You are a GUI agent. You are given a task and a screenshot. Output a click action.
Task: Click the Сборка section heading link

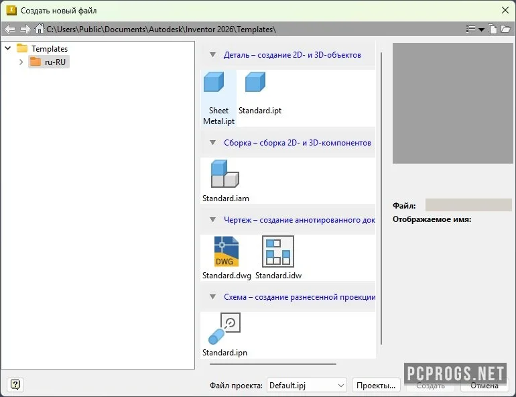point(298,143)
